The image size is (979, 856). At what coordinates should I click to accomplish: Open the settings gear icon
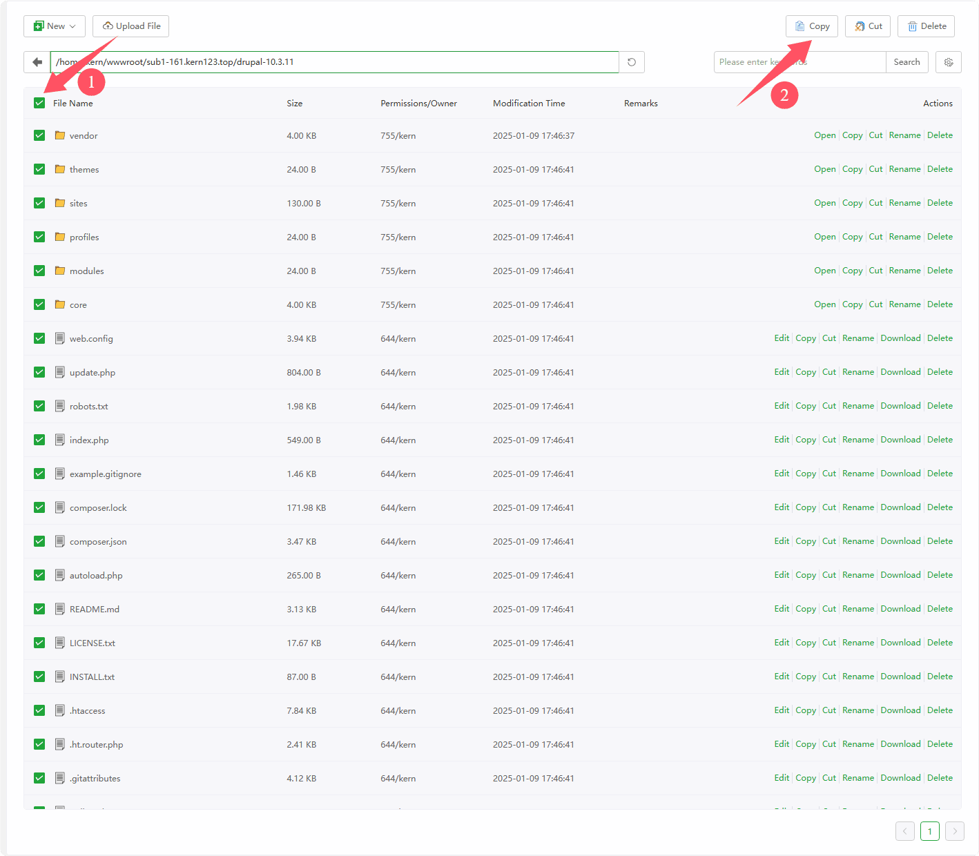pos(949,62)
